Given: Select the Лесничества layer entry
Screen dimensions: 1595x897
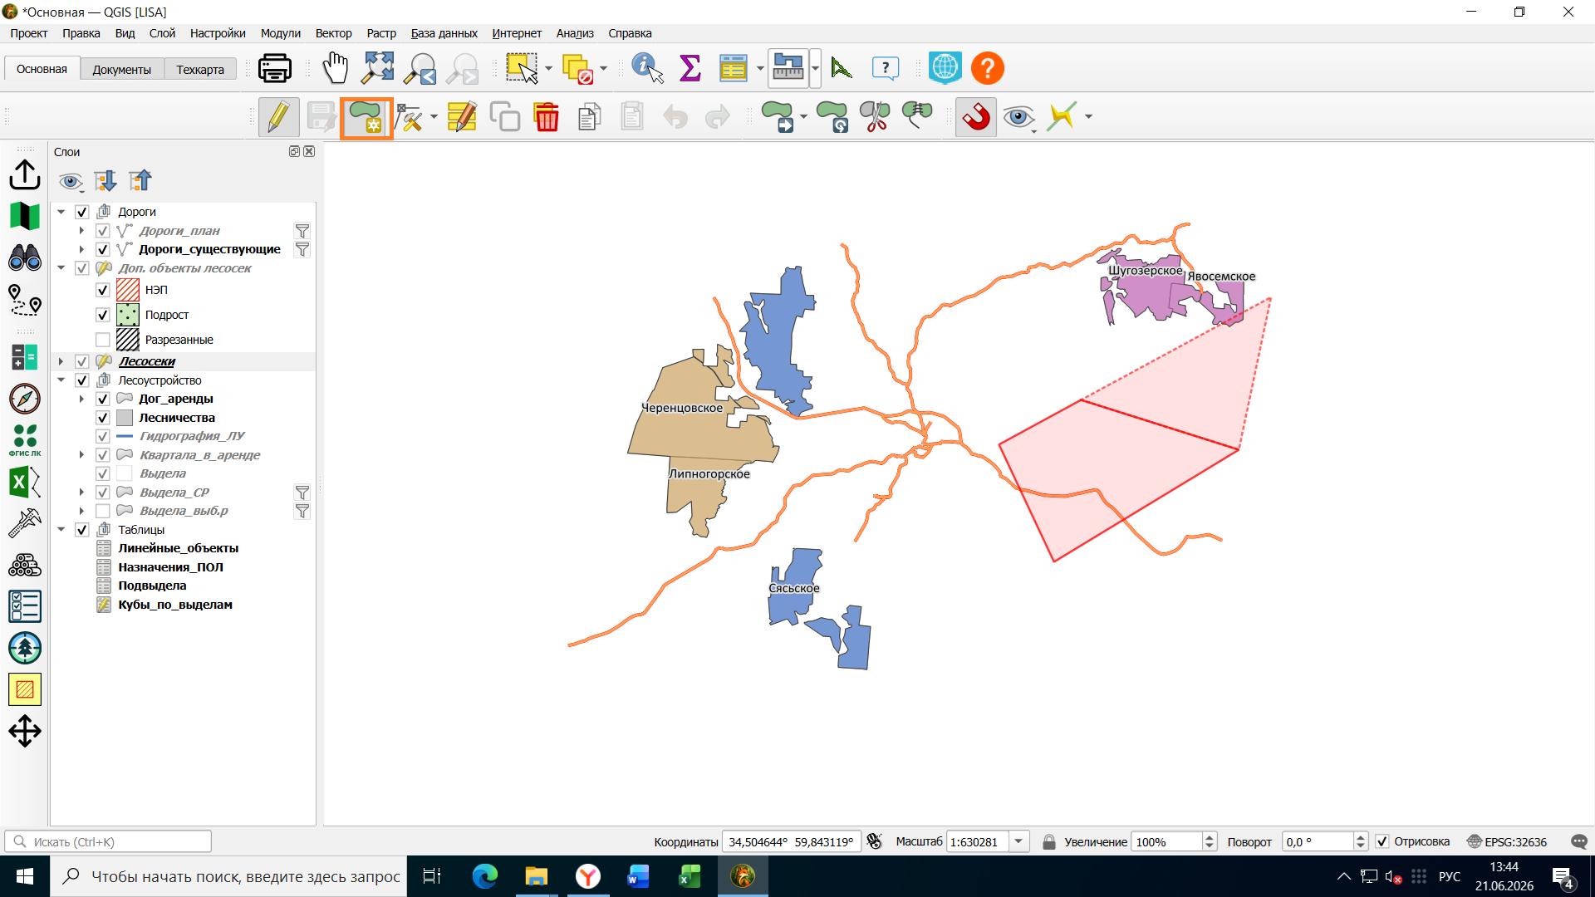Looking at the screenshot, I should point(177,418).
